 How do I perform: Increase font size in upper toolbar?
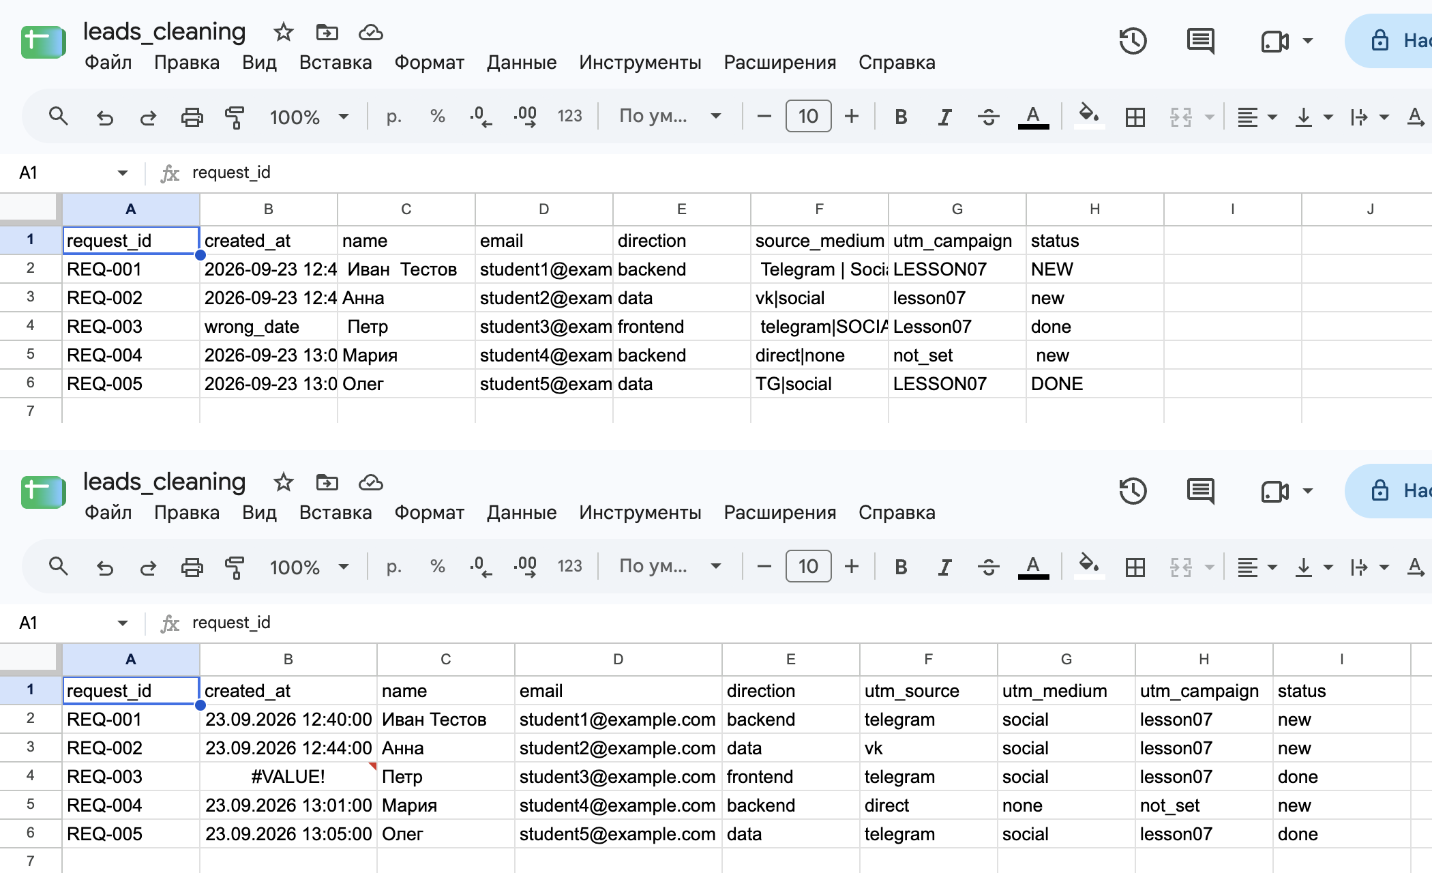point(852,117)
